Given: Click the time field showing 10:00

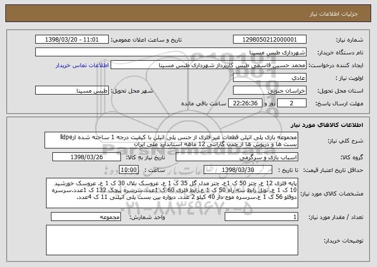Looking at the screenshot, I should tap(129, 170).
